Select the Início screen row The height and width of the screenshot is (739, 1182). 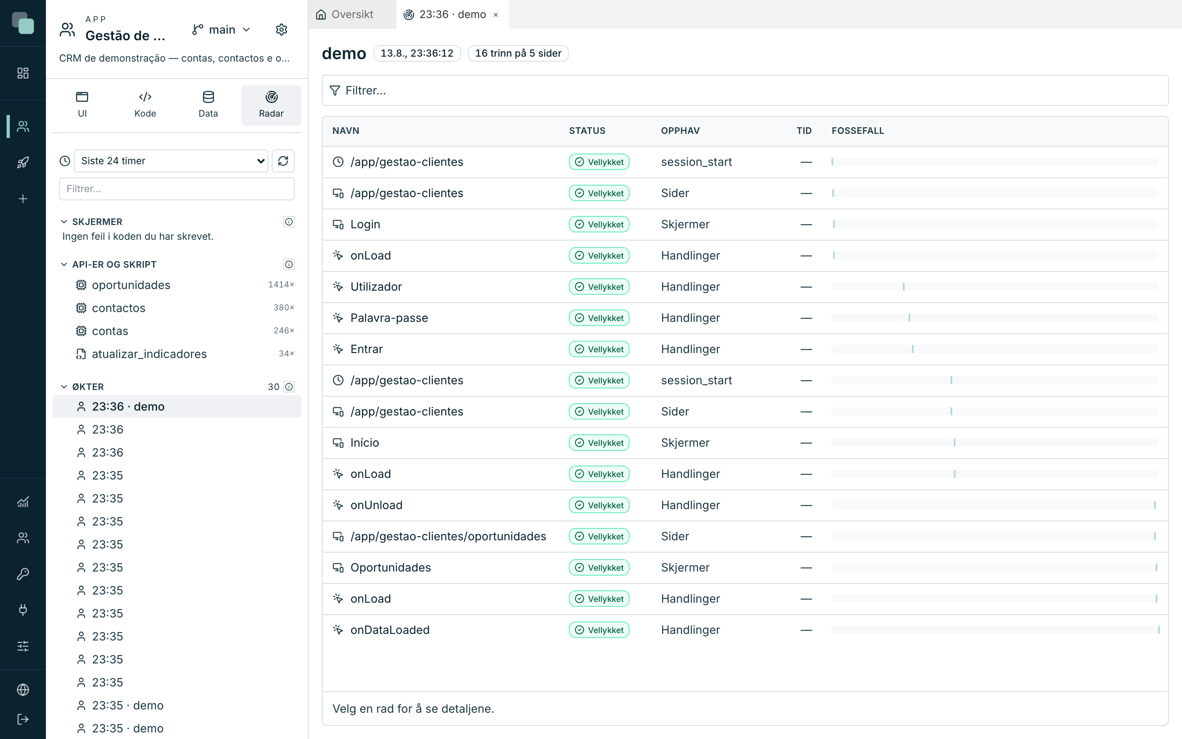point(745,443)
